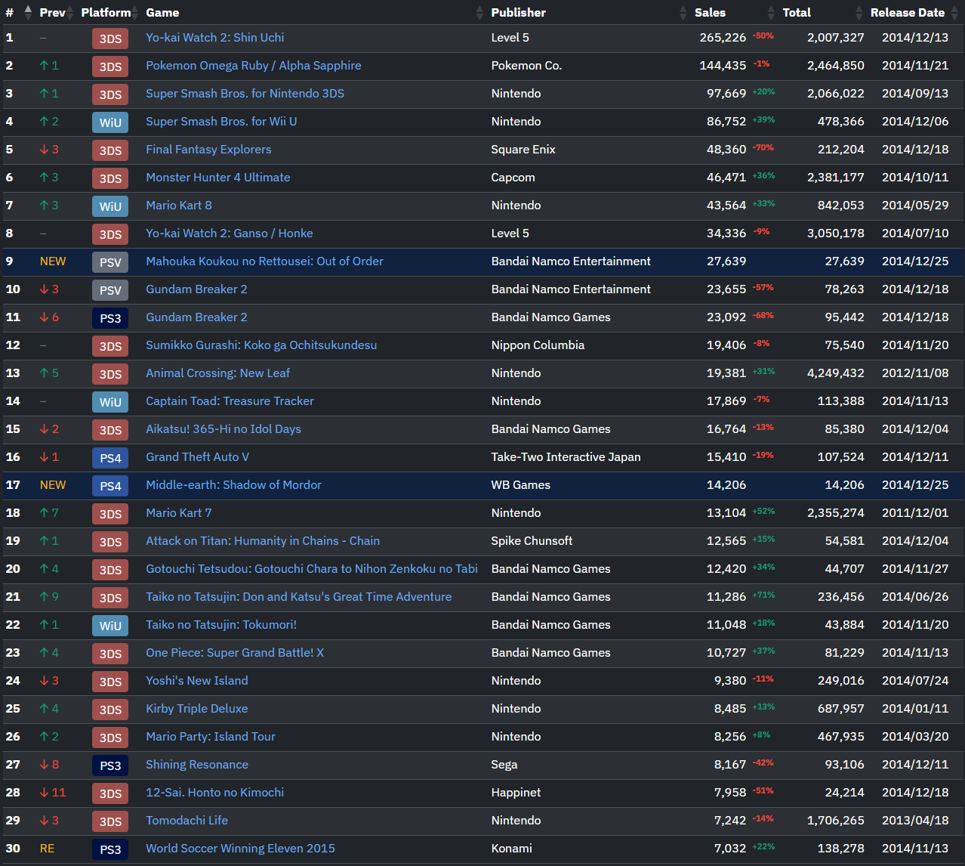Sort the table by the Release Date header
Screen dimensions: 965x866
(908, 12)
